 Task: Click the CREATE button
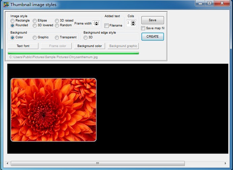click(x=153, y=37)
